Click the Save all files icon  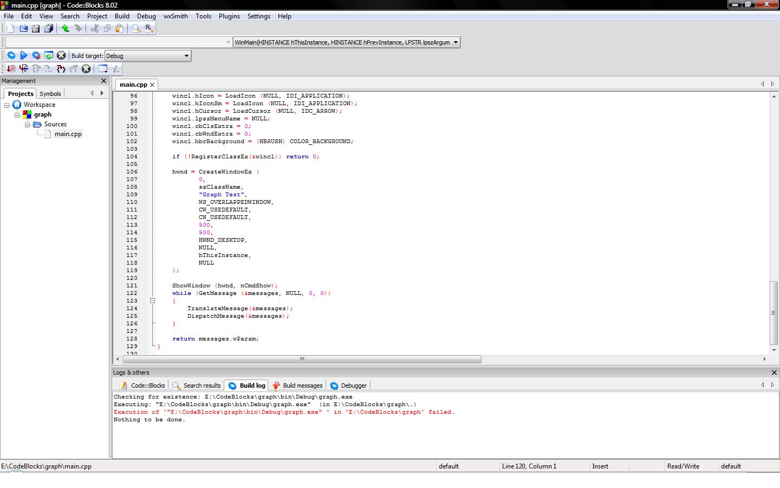tap(49, 29)
